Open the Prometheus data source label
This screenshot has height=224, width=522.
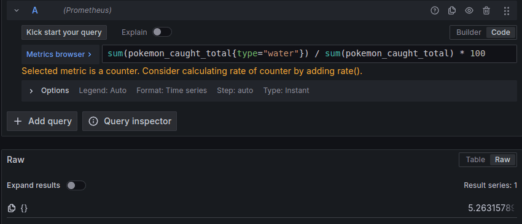click(x=87, y=10)
